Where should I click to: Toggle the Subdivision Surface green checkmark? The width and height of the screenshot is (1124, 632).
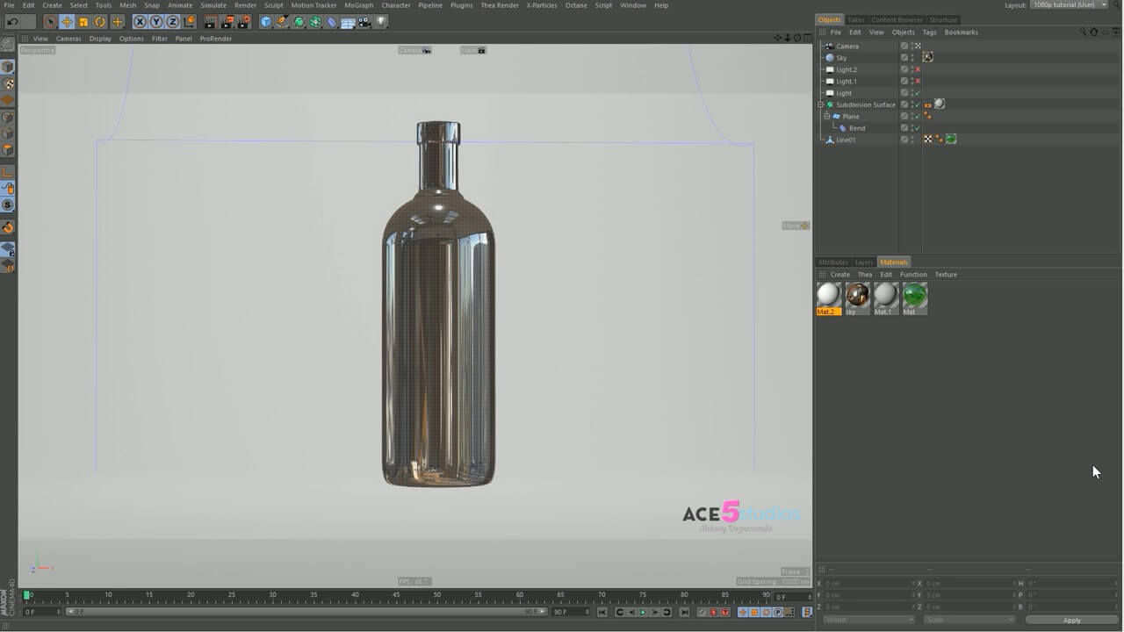point(918,104)
